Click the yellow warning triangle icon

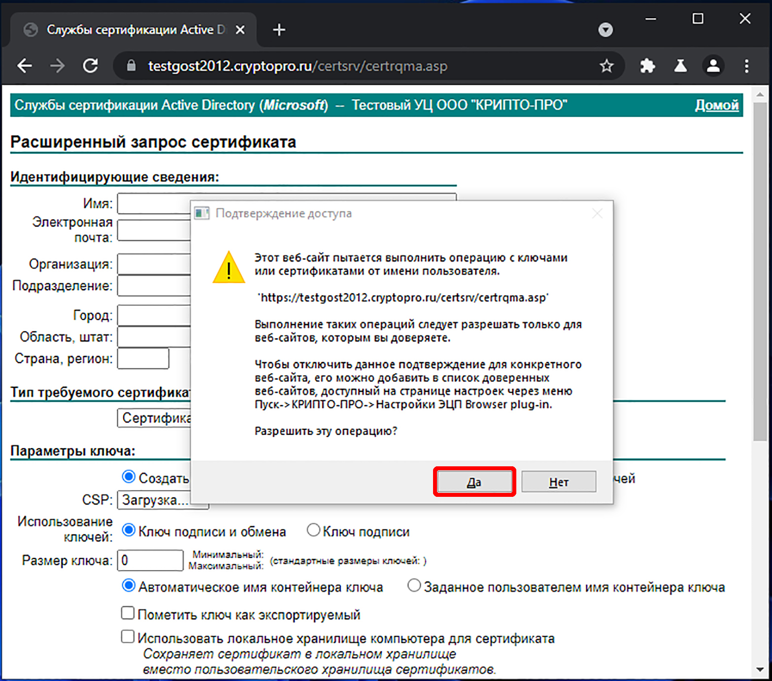point(229,268)
